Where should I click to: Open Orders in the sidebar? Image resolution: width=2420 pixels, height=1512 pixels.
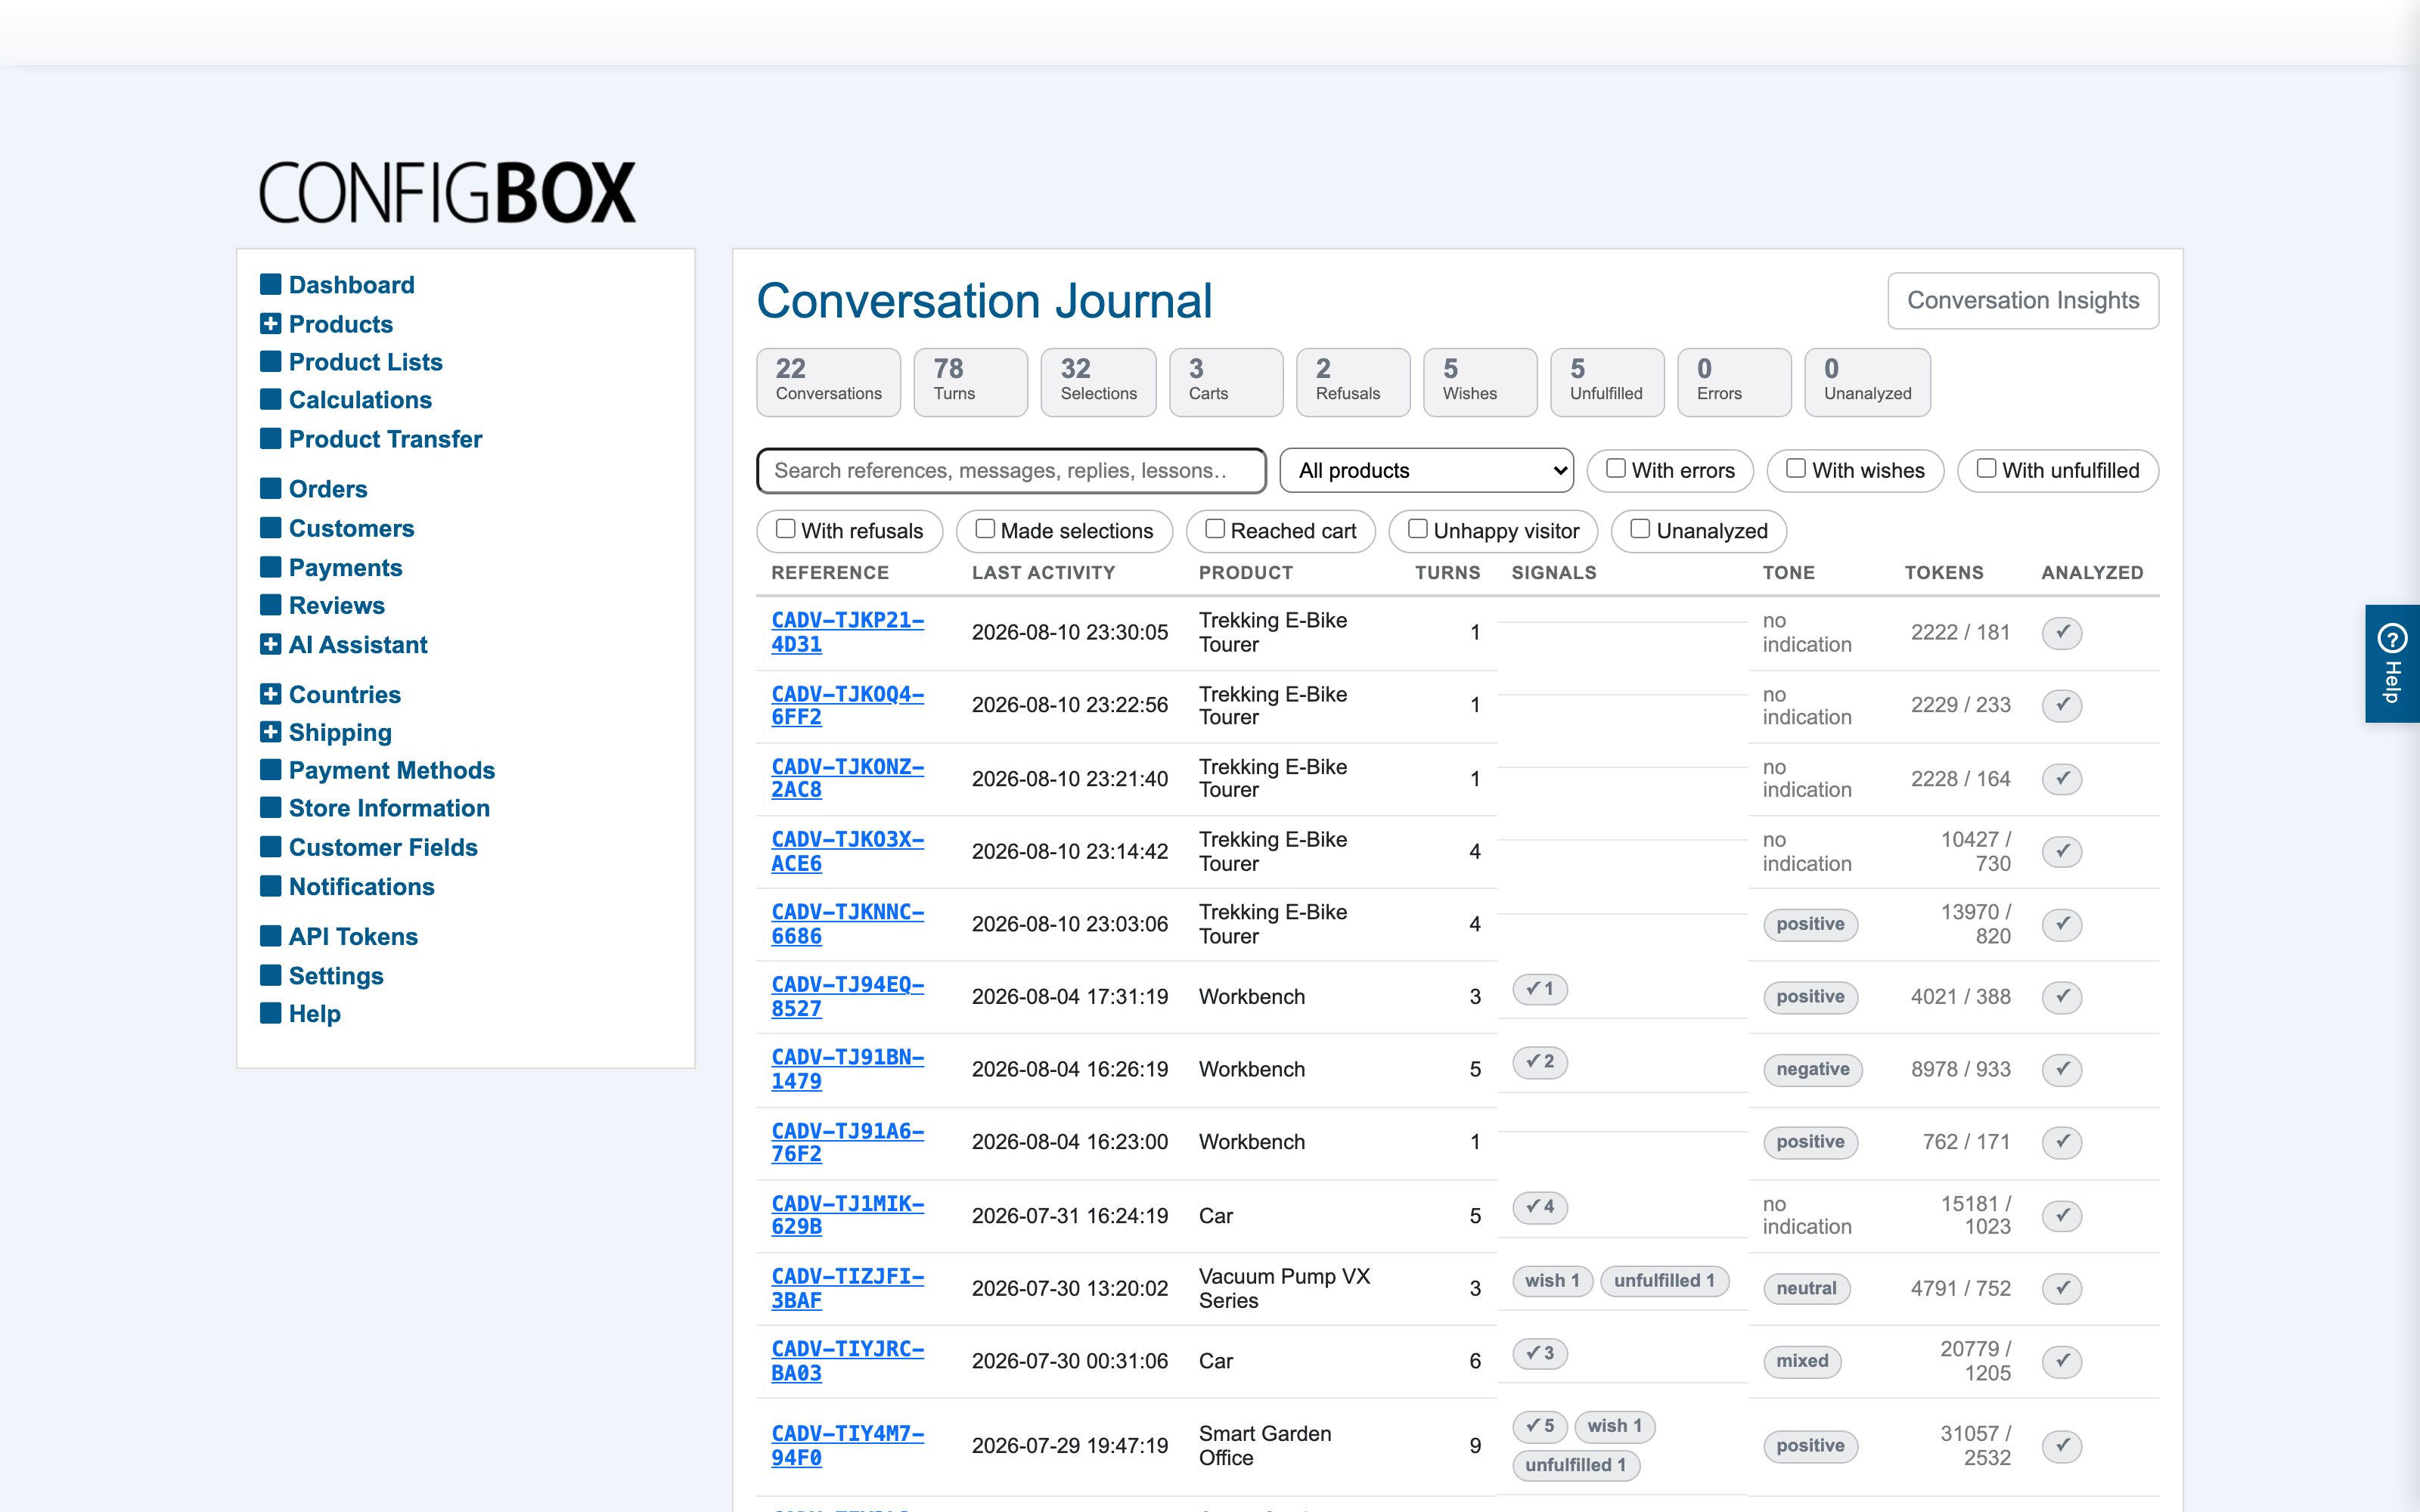(328, 489)
